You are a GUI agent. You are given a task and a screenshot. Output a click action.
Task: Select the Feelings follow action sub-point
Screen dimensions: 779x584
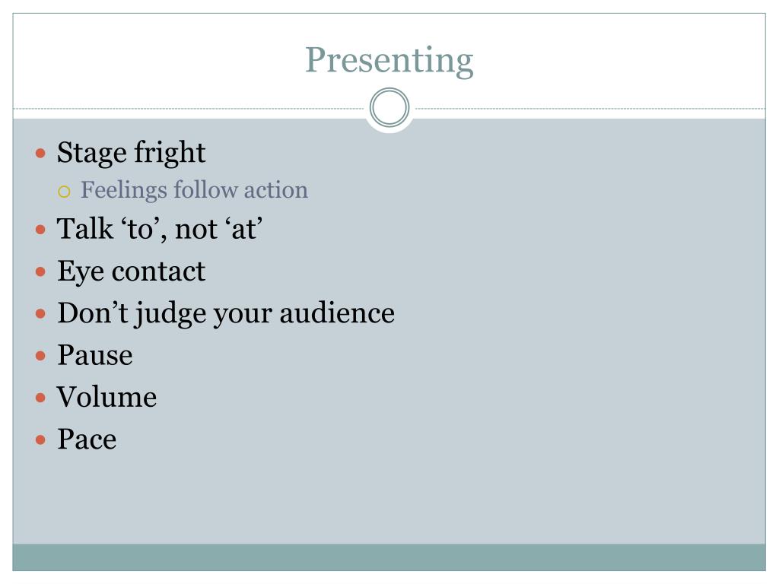tap(194, 190)
